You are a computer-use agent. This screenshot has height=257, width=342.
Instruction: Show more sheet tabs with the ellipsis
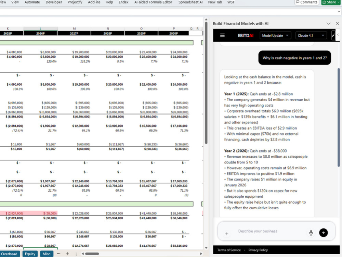pos(59,254)
